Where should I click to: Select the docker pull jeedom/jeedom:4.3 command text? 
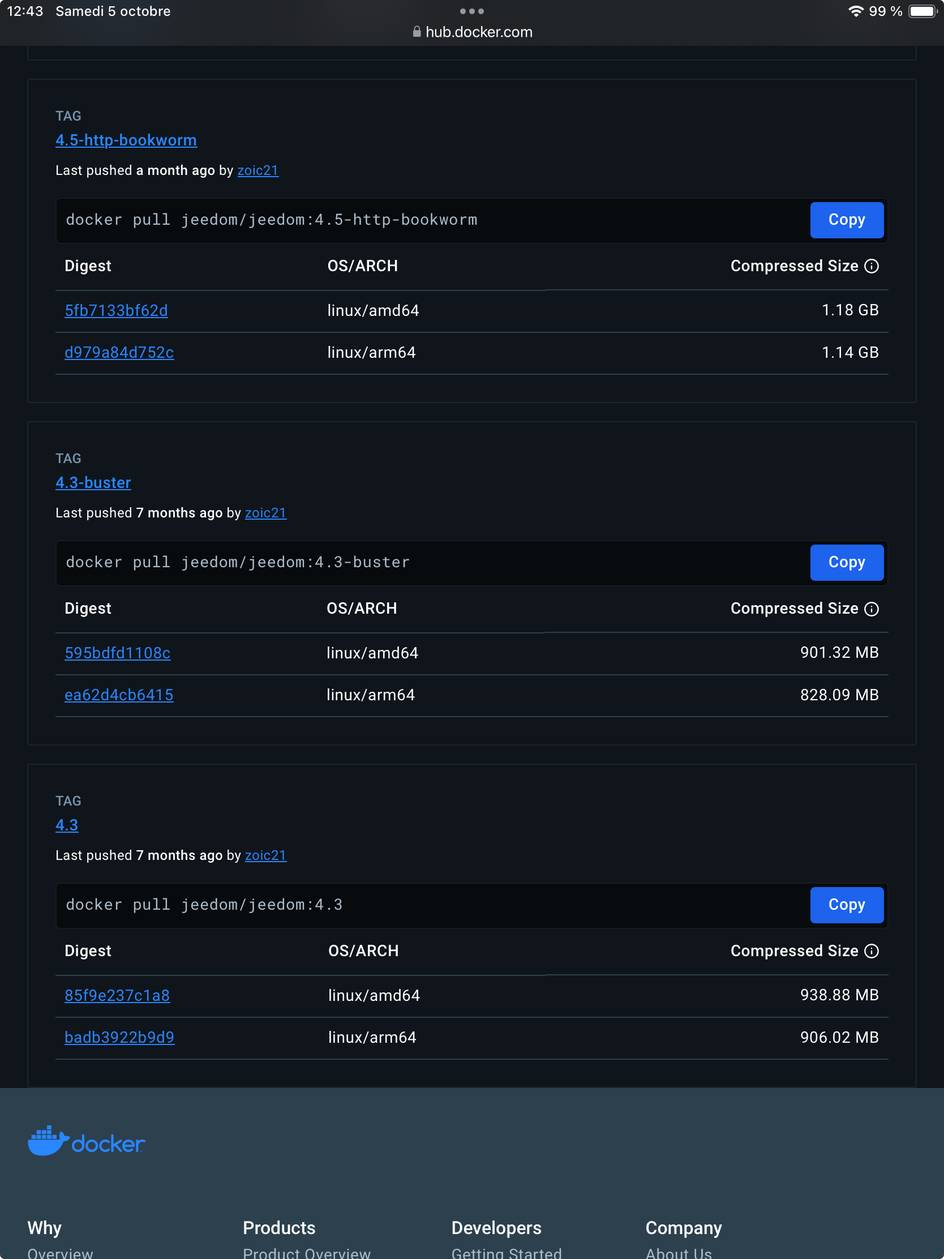coord(204,905)
